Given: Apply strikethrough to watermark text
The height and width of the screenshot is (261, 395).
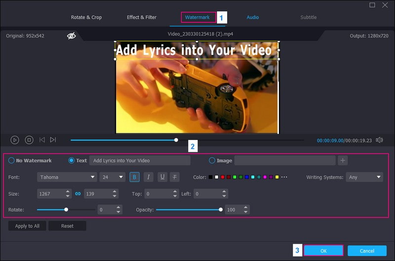Looking at the screenshot, I should tap(174, 177).
